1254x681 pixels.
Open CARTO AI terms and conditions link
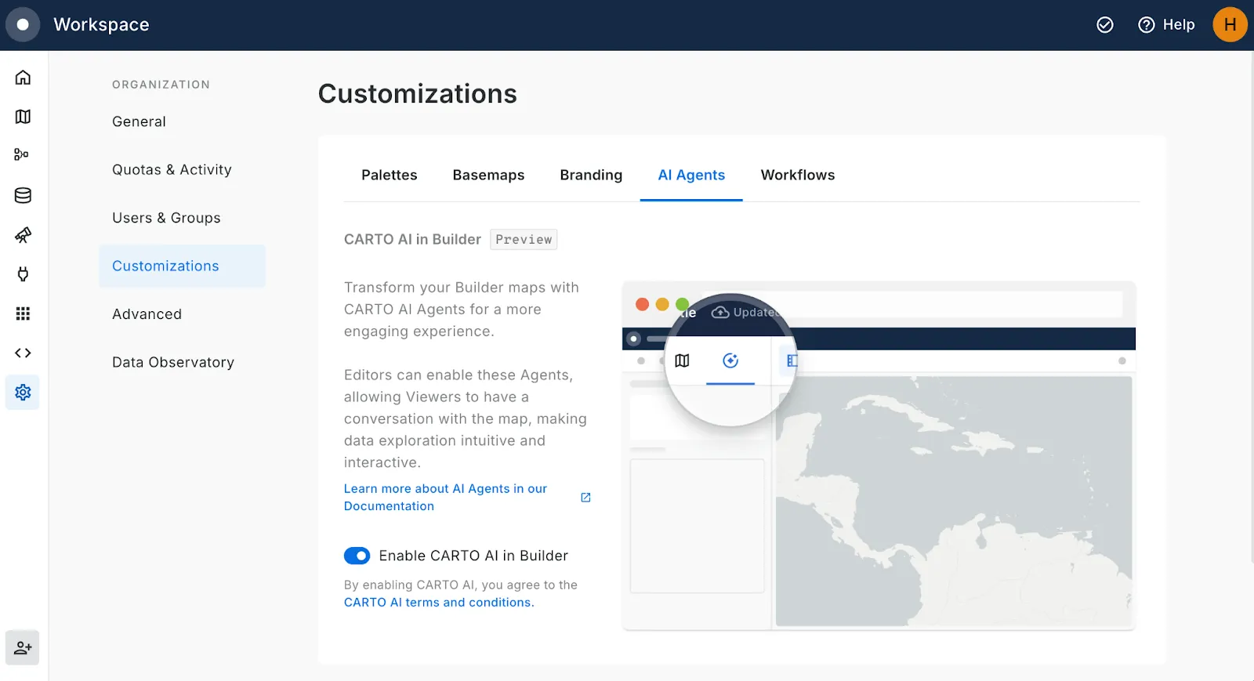437,602
